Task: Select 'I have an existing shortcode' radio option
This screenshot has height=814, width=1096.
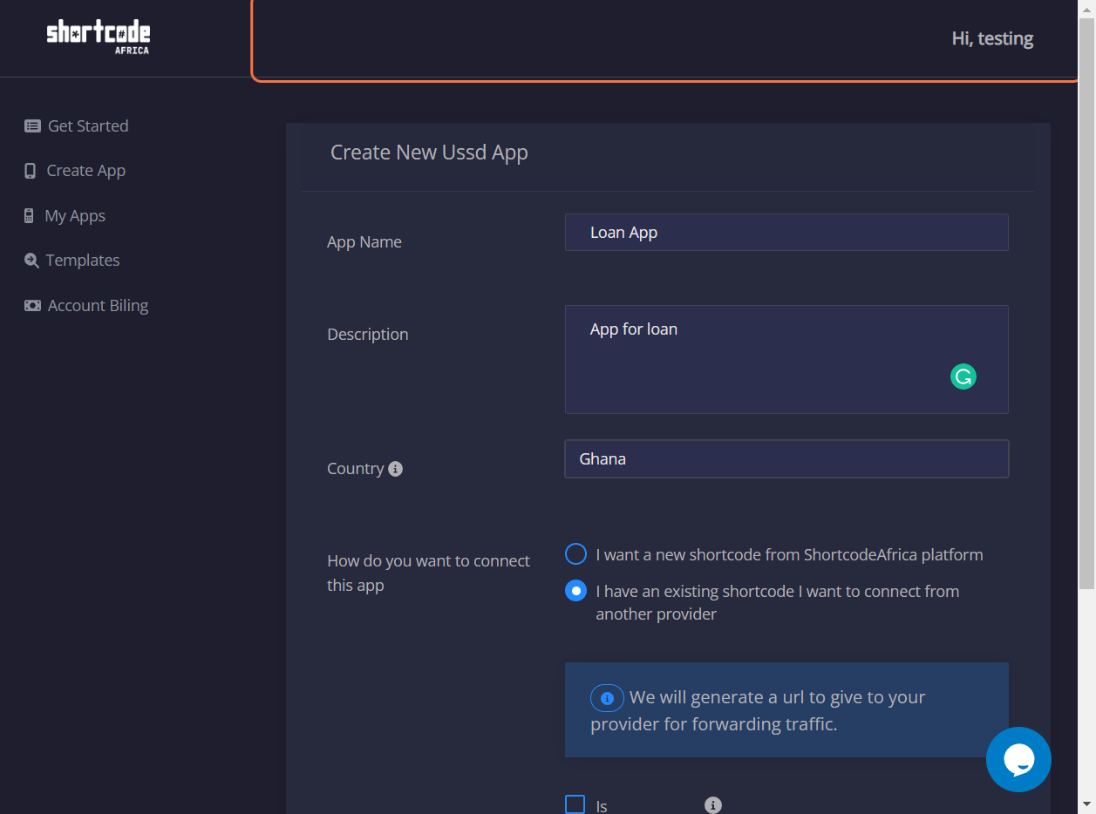Action: point(575,591)
